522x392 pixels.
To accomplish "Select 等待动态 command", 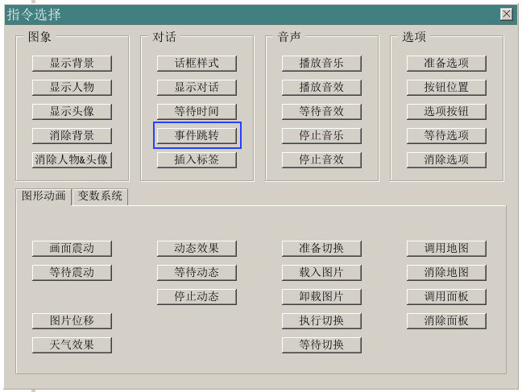I will (x=197, y=273).
